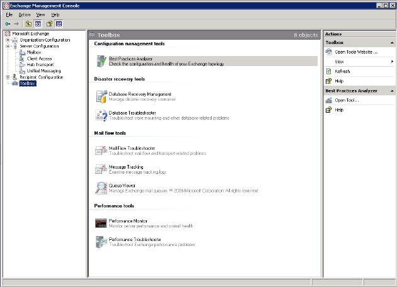
Task: Click the Microsoft Exchange root node icon
Action: point(8,33)
